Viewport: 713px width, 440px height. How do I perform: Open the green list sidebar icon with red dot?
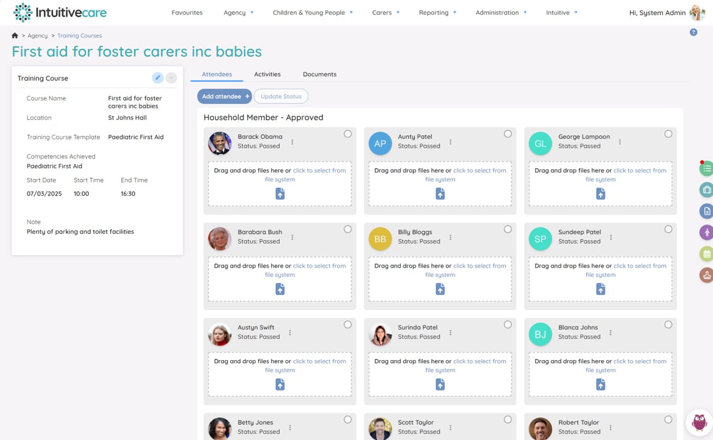[x=706, y=168]
